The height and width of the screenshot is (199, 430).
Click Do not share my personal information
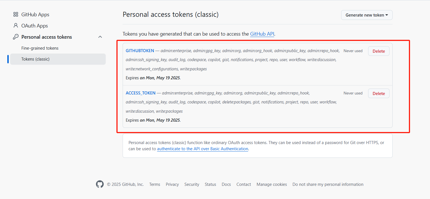[328, 184]
